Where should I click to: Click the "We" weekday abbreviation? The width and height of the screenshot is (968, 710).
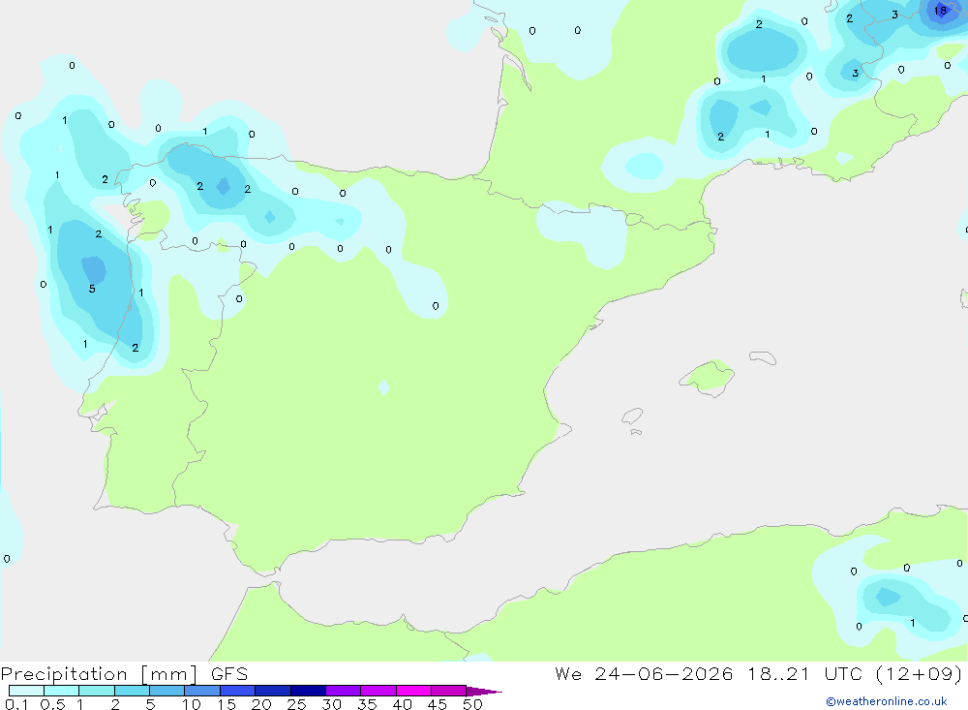[568, 673]
